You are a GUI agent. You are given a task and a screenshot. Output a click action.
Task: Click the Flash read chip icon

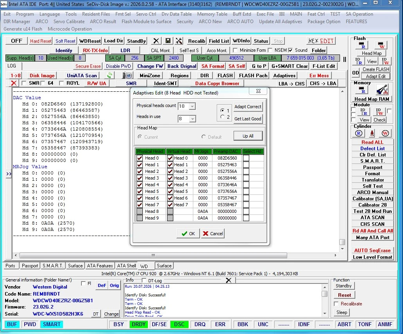(x=362, y=45)
